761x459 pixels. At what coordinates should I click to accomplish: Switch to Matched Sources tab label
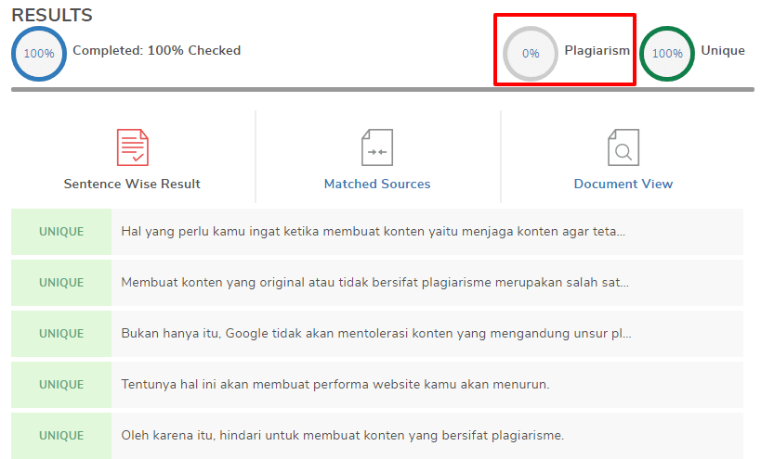(x=377, y=184)
